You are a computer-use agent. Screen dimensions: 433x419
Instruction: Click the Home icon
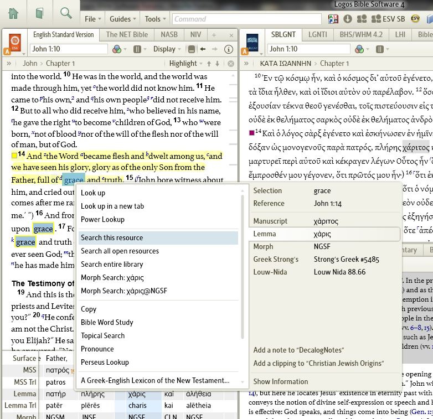click(13, 13)
